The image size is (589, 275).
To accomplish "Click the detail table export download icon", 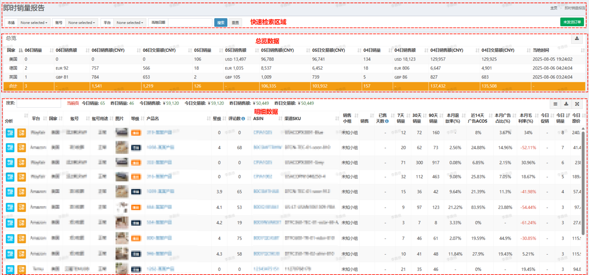I will [566, 104].
